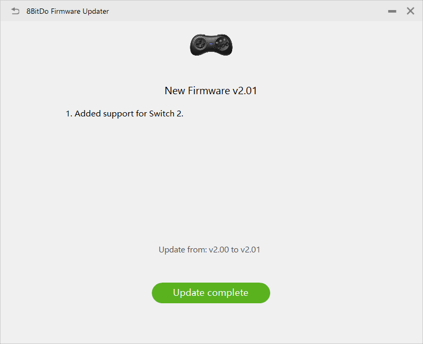Viewport: 423px width, 344px height.
Task: Click the word 'complete' on the green button
Action: pos(228,293)
